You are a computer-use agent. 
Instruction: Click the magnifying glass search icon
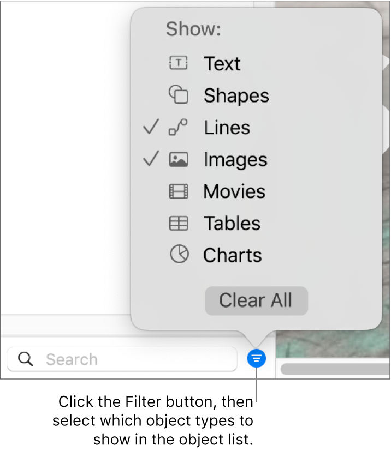tap(25, 359)
